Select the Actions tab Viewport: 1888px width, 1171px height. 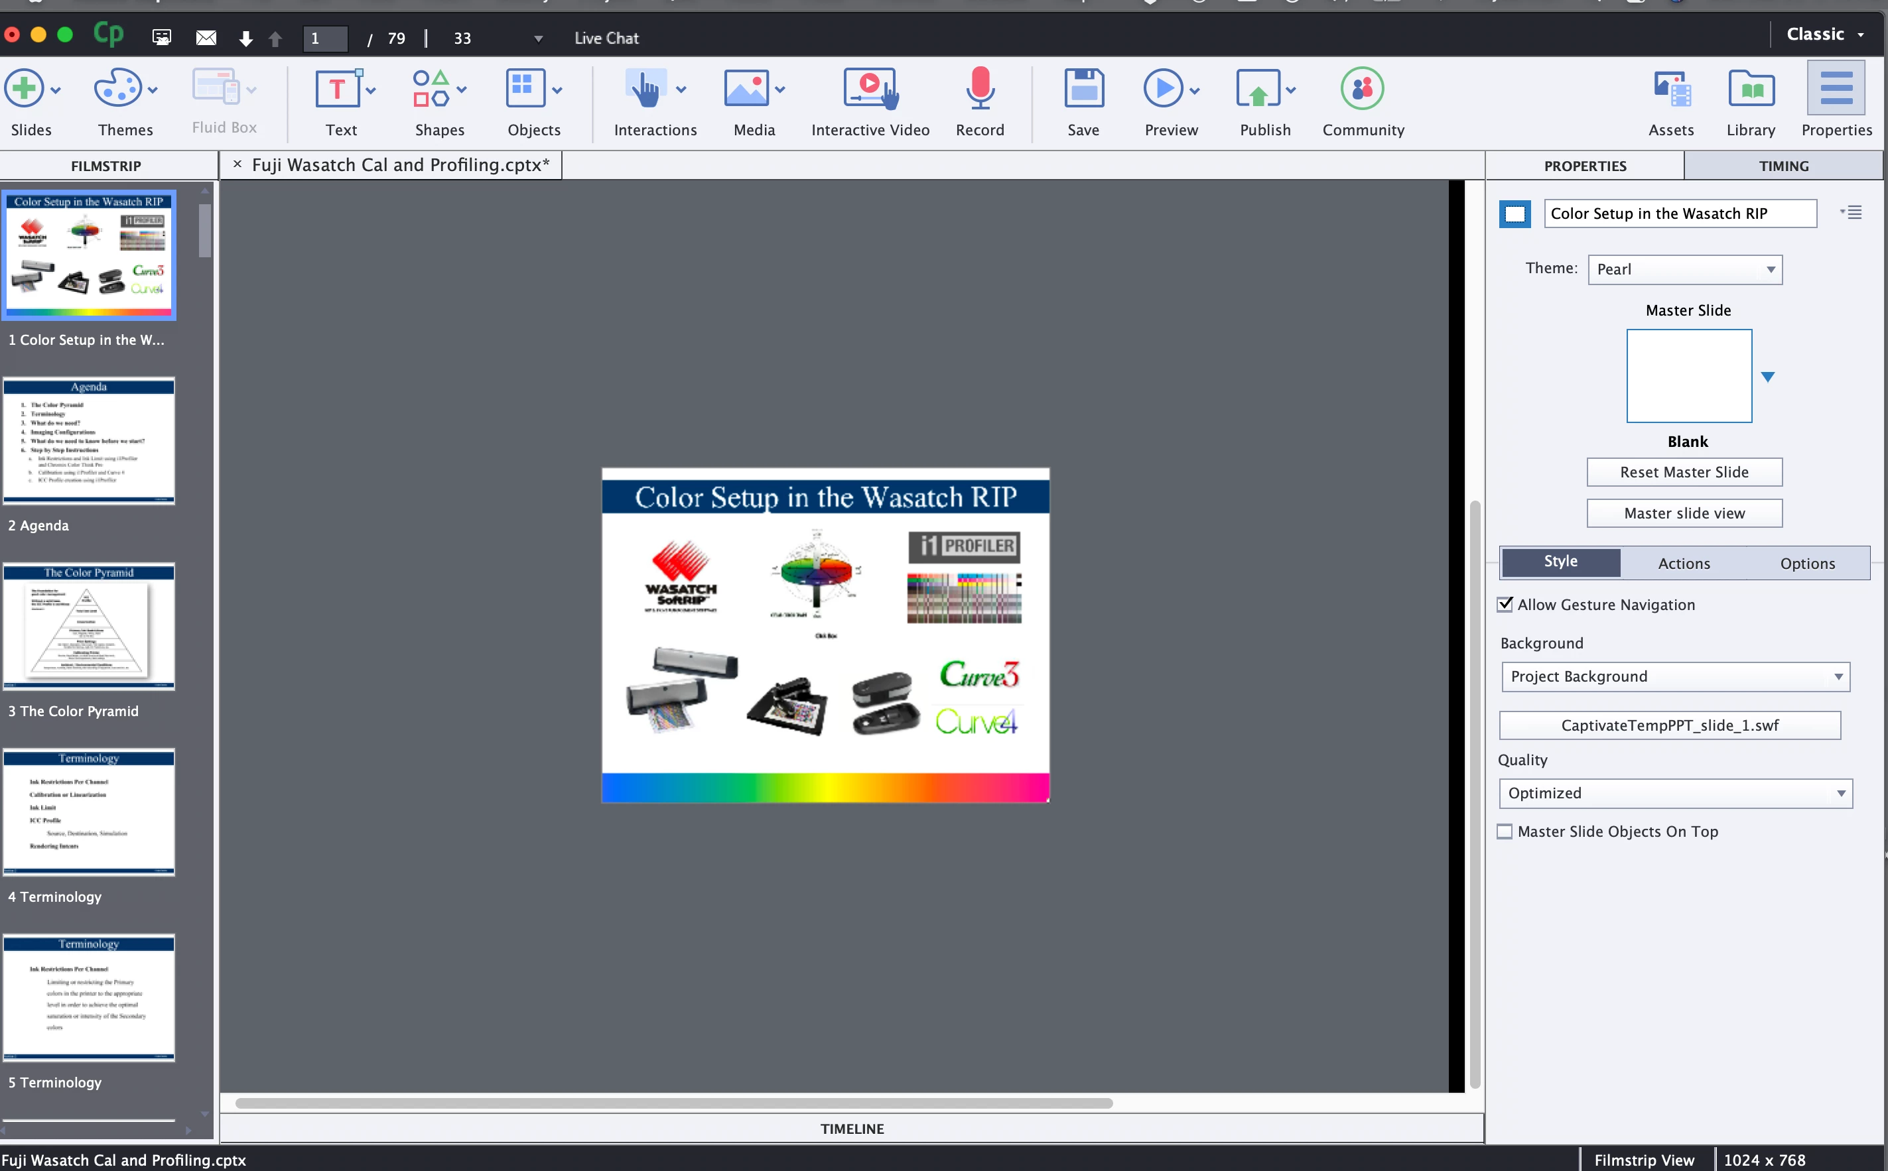[1684, 563]
